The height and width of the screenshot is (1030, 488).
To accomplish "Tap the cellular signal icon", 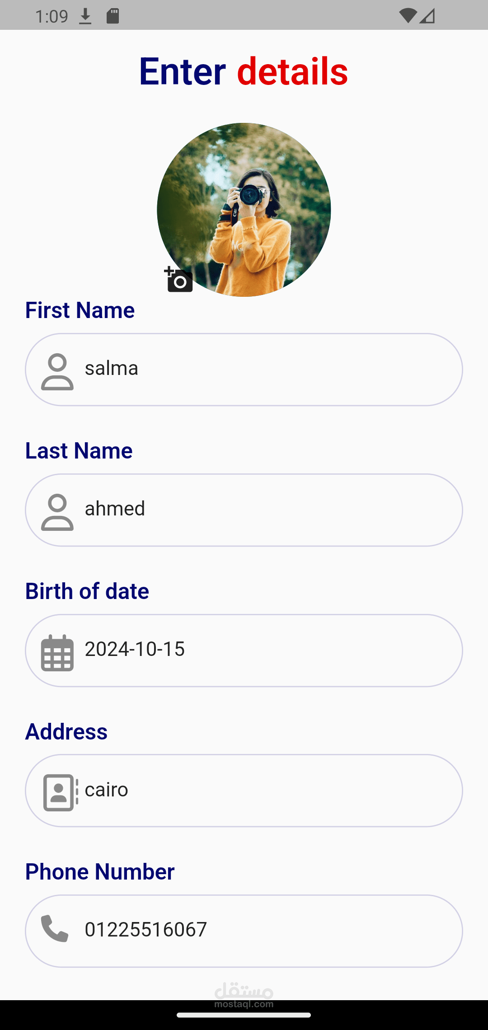I will [427, 16].
